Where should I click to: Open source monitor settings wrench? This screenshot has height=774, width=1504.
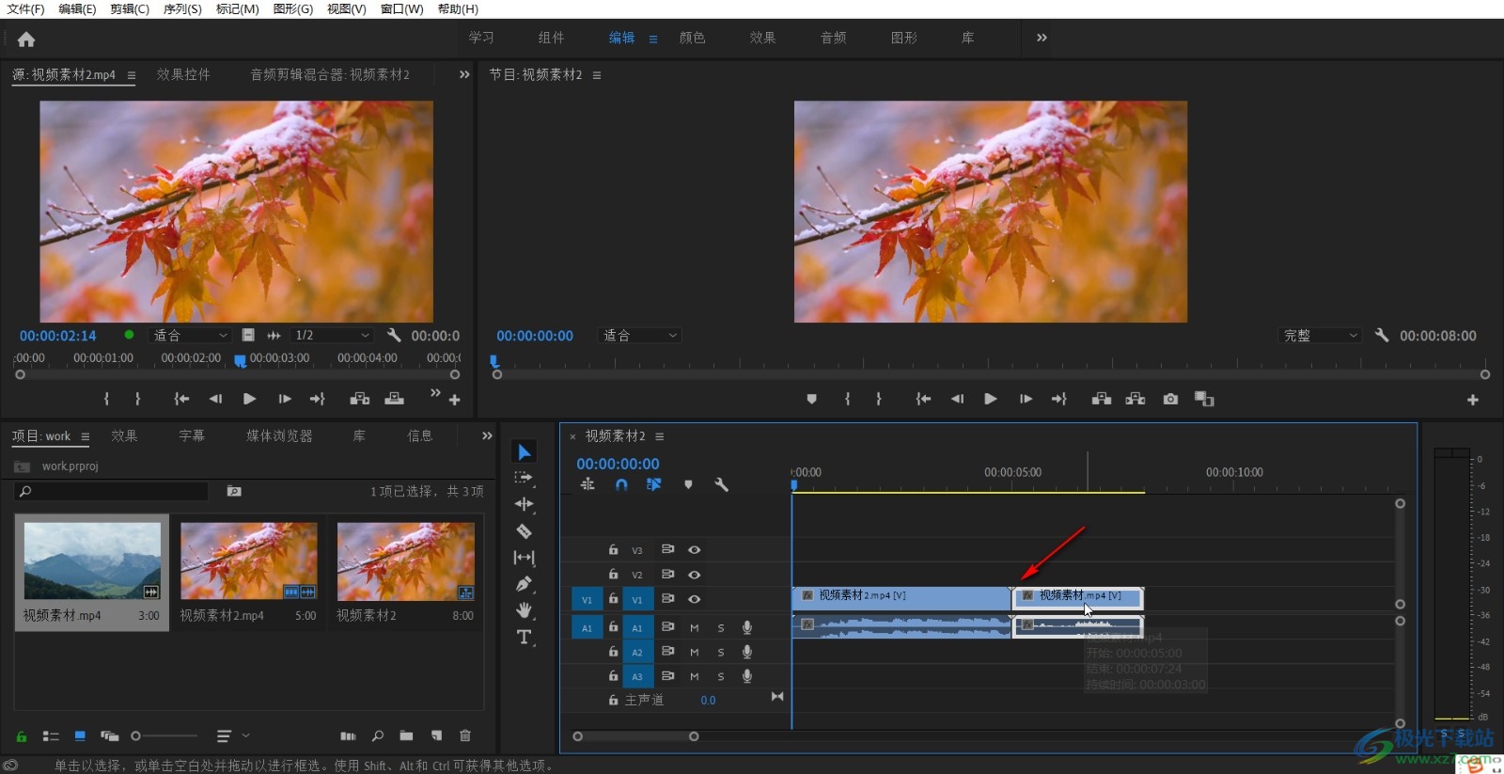(394, 335)
